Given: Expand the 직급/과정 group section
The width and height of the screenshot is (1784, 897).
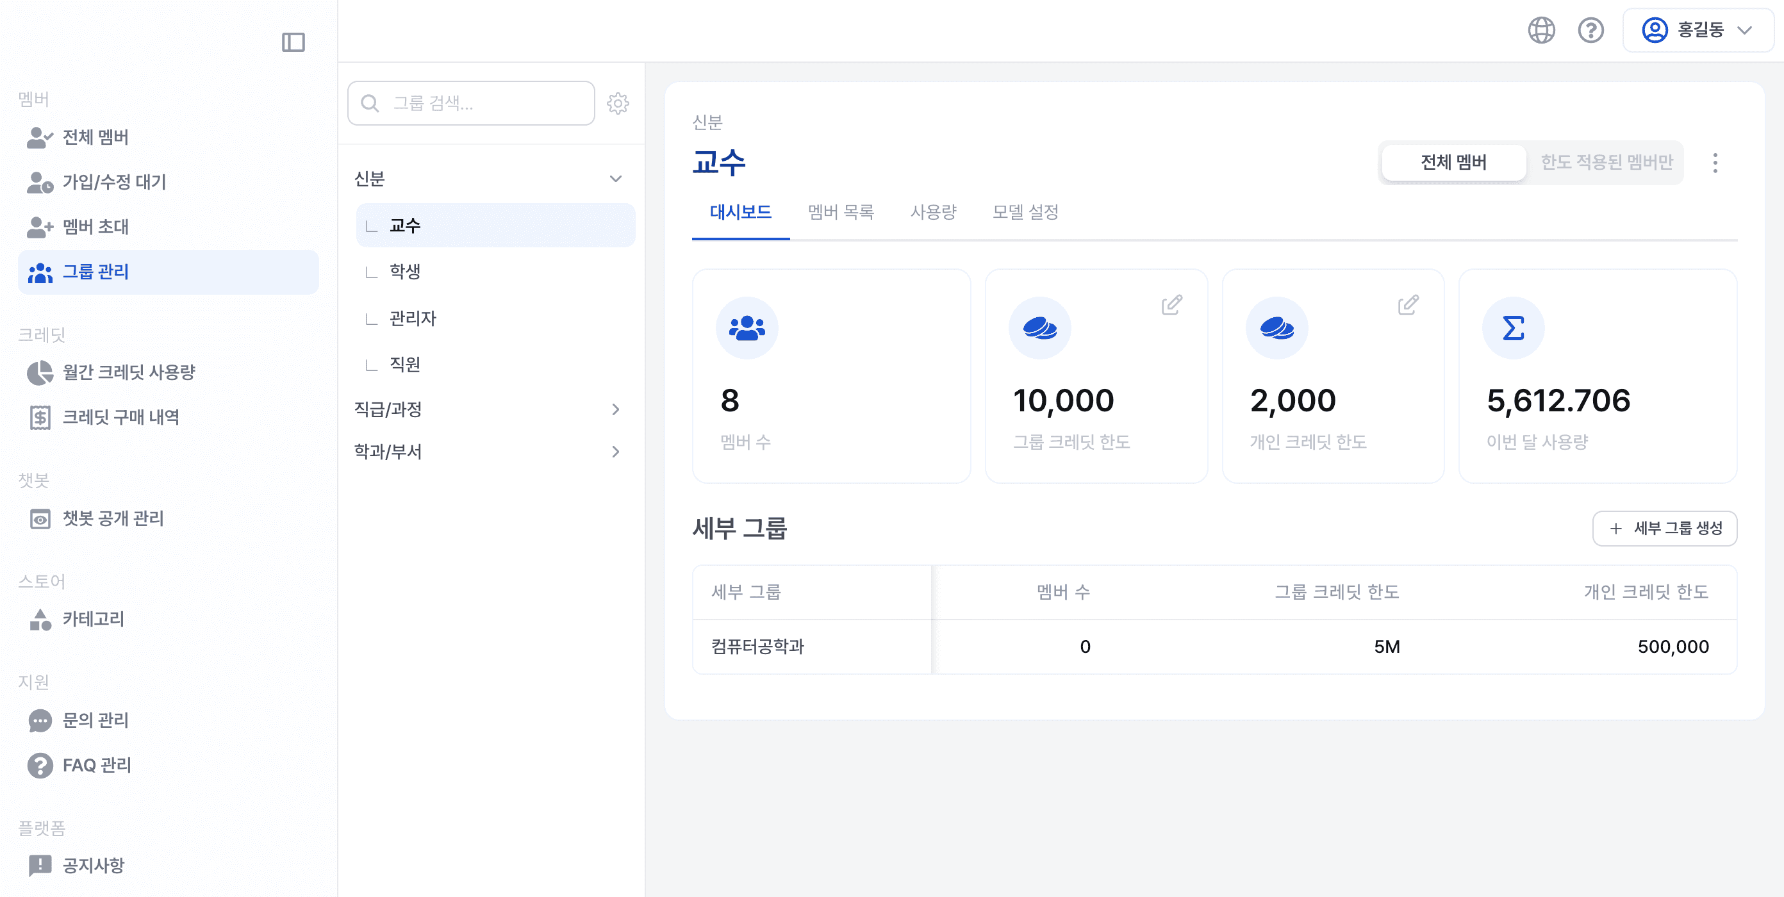Looking at the screenshot, I should (615, 409).
